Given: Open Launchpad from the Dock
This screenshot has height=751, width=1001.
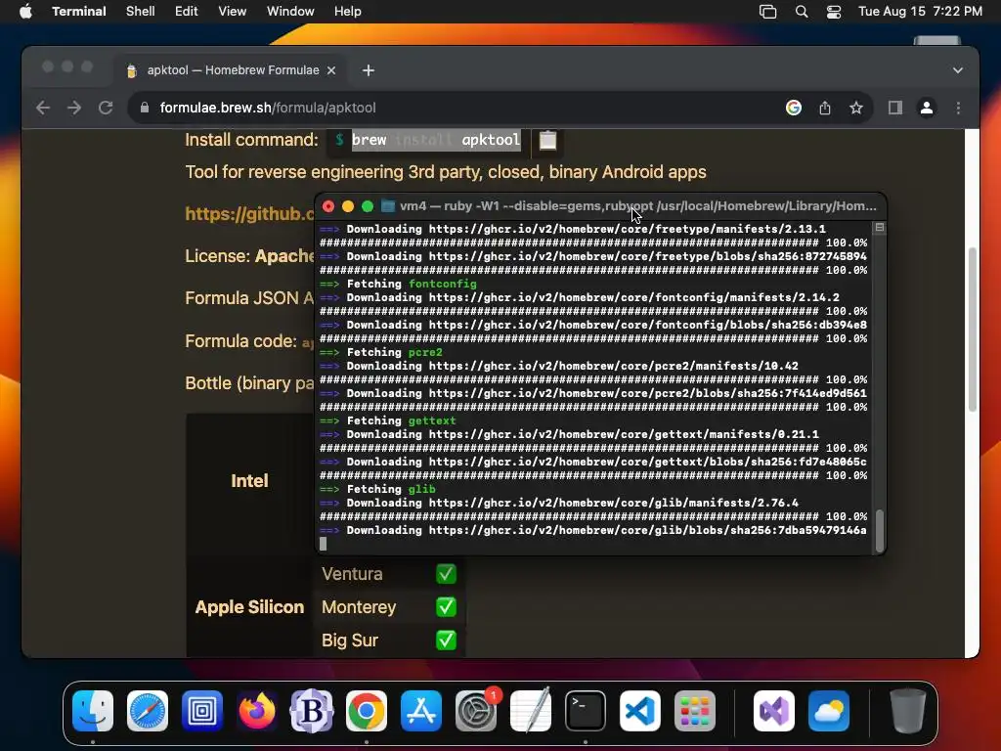Looking at the screenshot, I should click(695, 711).
